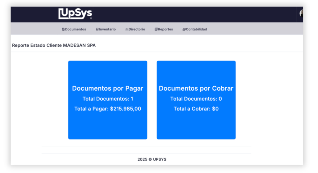Click the people icon beside Directorio
The width and height of the screenshot is (318, 173).
tap(127, 29)
